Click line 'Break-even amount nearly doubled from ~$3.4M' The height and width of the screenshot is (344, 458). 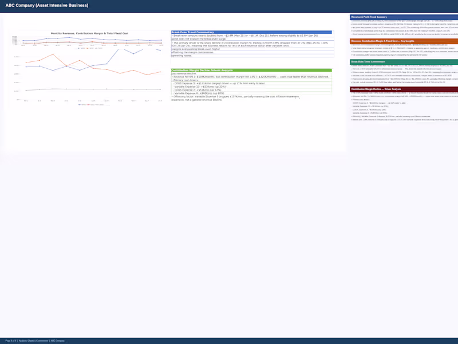click(245, 36)
